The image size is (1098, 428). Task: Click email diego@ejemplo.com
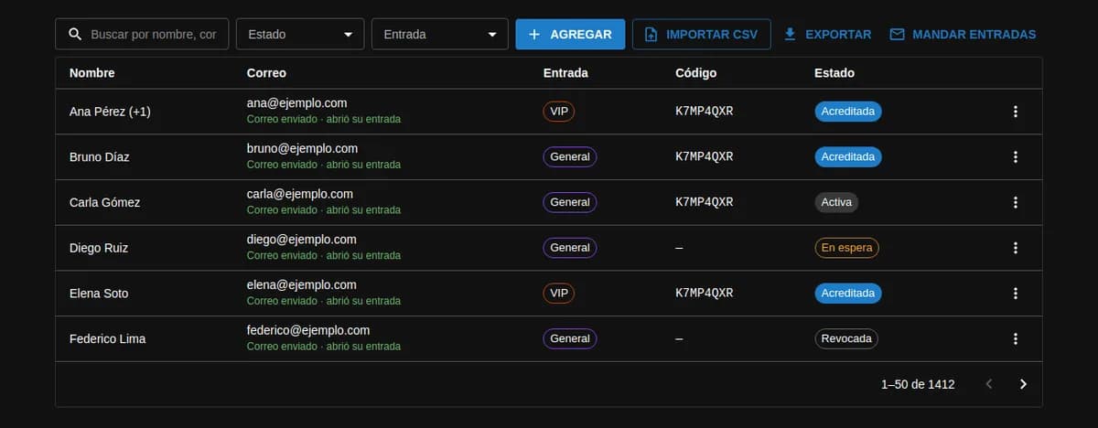(x=302, y=240)
